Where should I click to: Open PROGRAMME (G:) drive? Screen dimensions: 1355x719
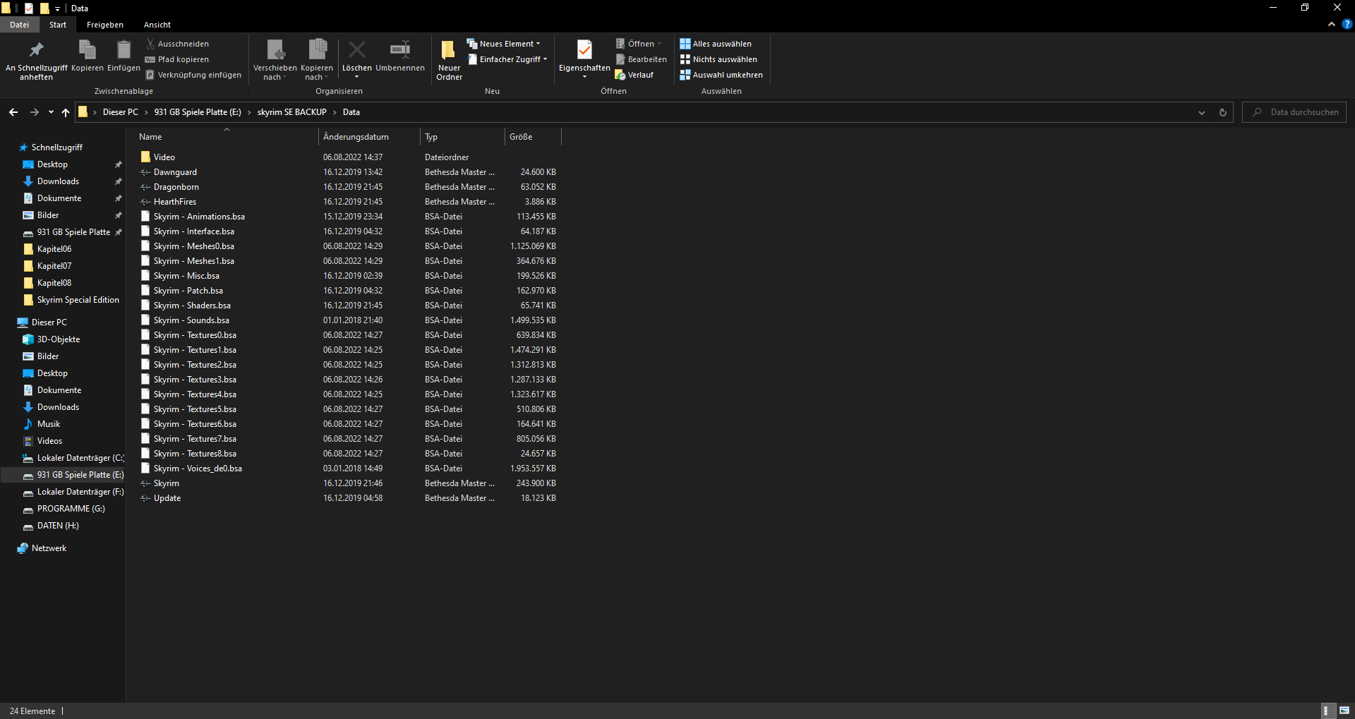tap(71, 509)
